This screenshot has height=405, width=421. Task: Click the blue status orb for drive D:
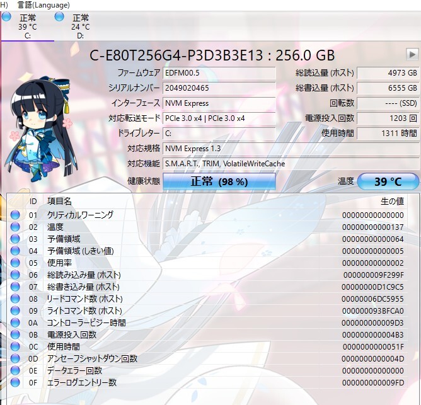[59, 16]
